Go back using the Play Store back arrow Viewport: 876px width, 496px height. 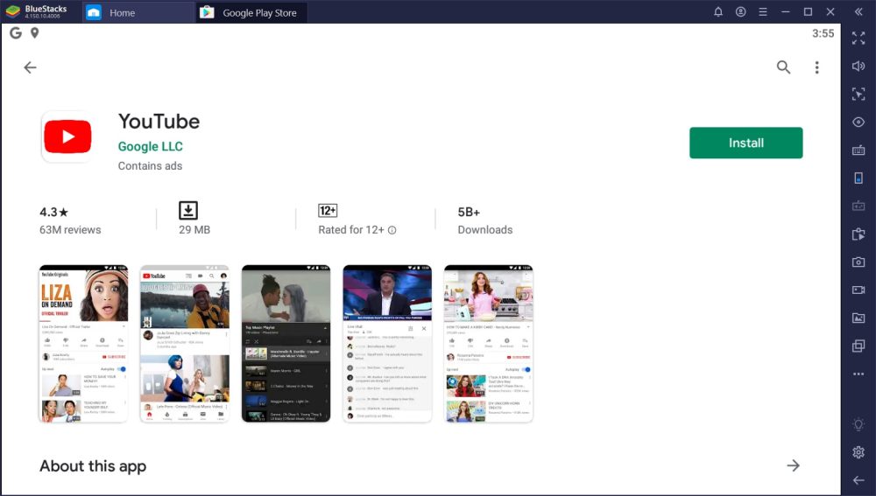(x=30, y=67)
